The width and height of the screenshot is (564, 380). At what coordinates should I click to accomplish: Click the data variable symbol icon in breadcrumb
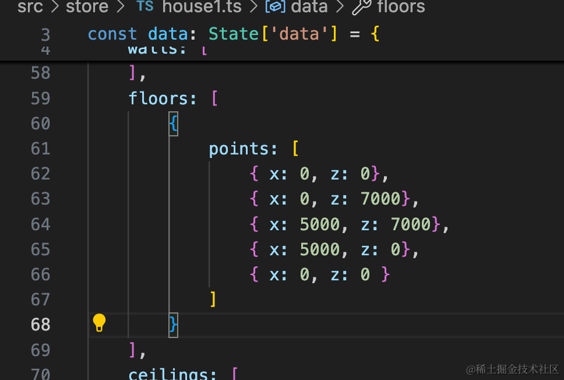click(276, 6)
